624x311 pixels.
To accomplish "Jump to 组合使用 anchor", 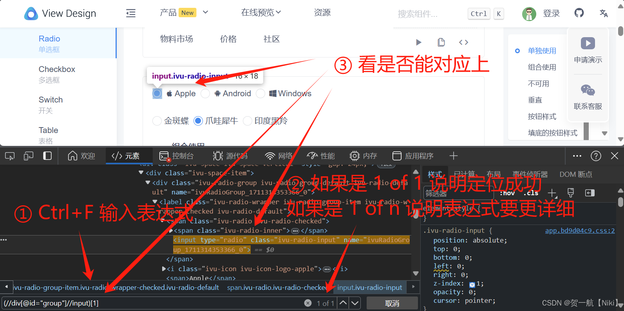I will coord(542,67).
